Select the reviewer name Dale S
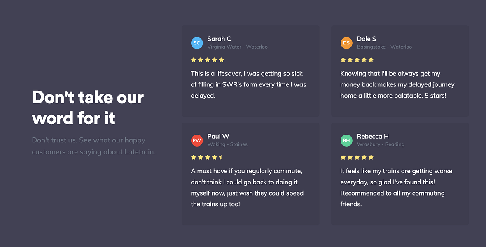 [x=367, y=39]
